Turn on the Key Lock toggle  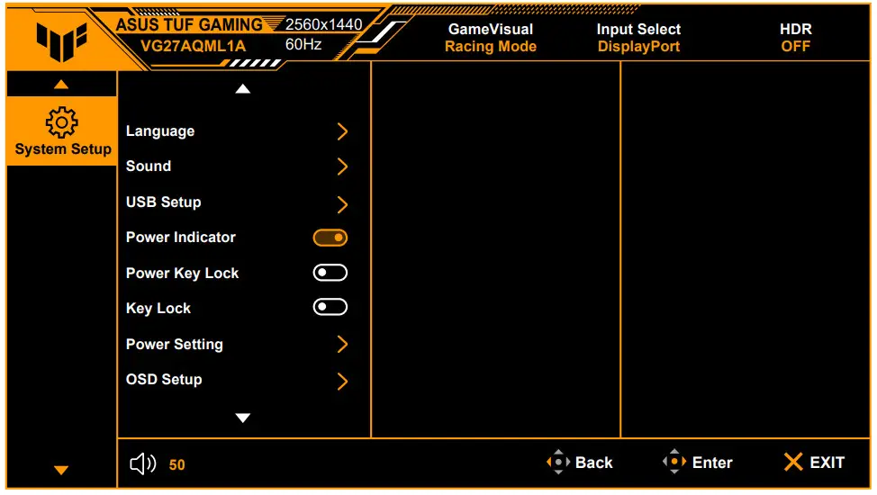coord(330,308)
